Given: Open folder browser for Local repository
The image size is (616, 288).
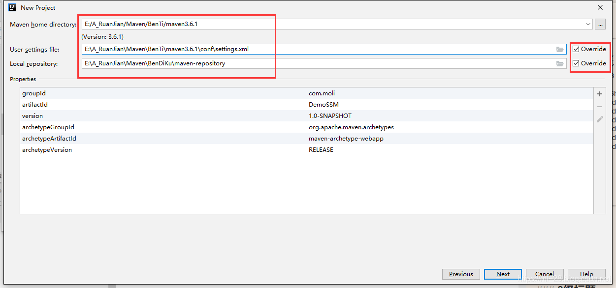Looking at the screenshot, I should (x=560, y=63).
